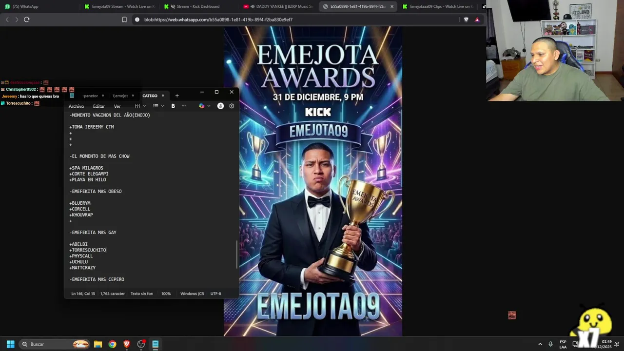Open Brave Shields icon in the address bar
The image size is (624, 351).
[467, 19]
